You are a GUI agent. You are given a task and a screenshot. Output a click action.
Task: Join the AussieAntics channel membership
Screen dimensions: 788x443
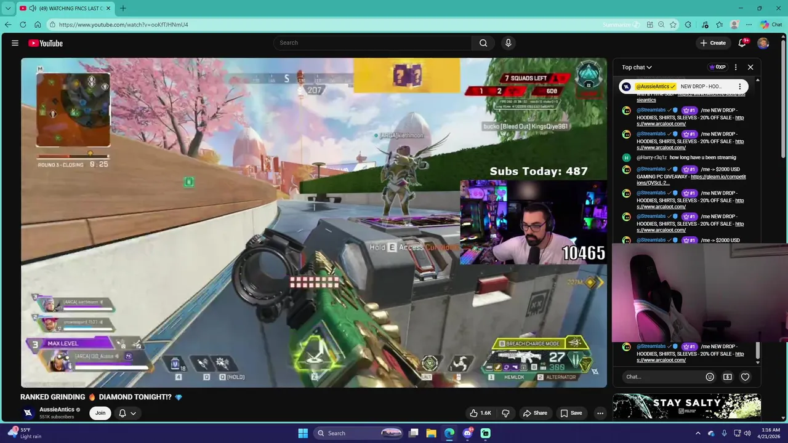tap(100, 413)
